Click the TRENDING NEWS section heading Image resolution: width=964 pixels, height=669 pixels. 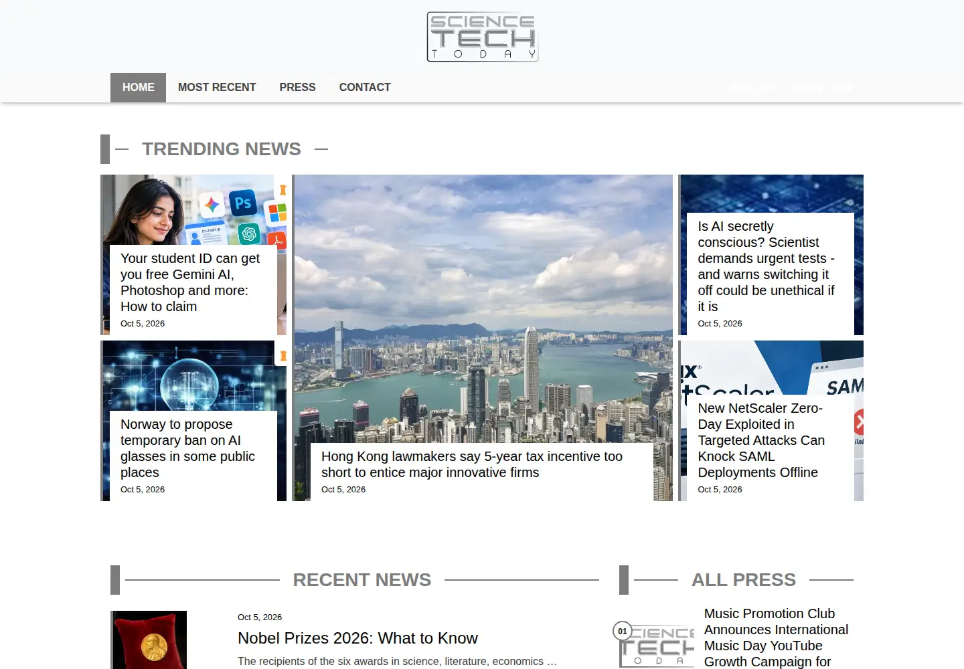222,149
